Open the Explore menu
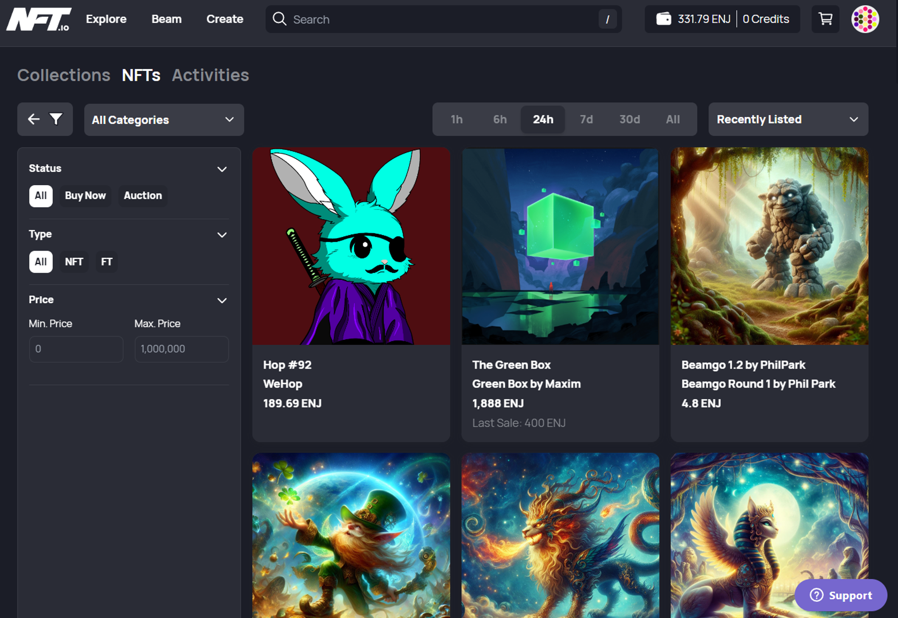Screen dimensions: 898x618 click(106, 19)
